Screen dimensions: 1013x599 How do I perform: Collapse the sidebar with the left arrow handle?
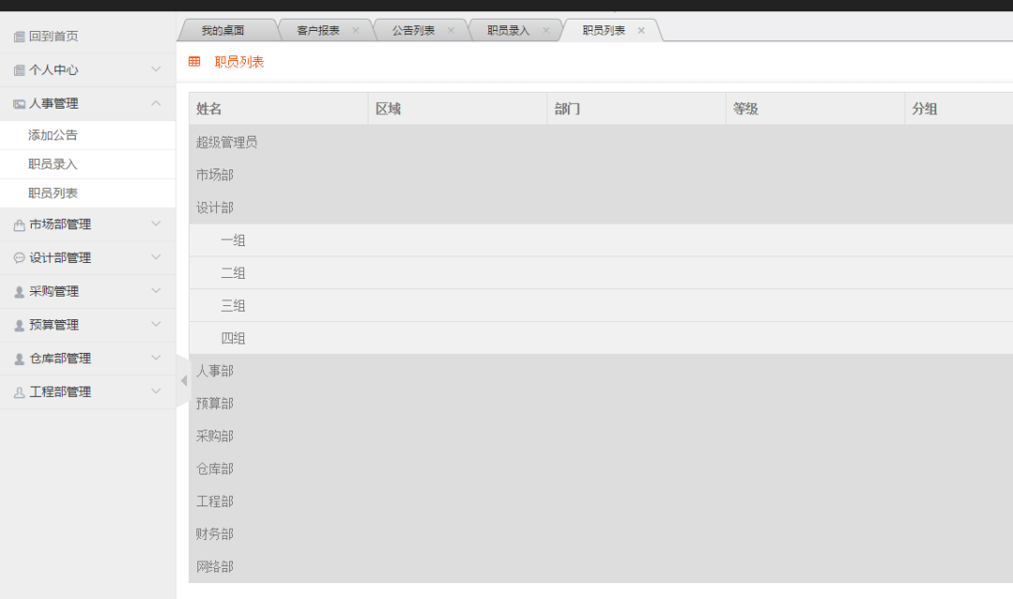tap(183, 381)
